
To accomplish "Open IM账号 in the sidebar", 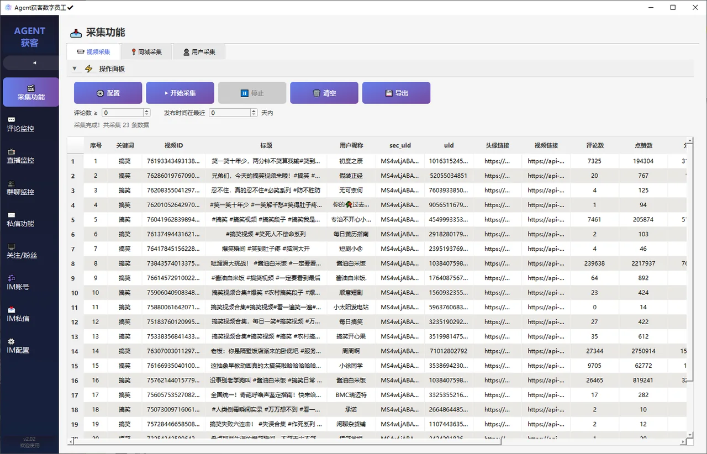I will pos(18,283).
